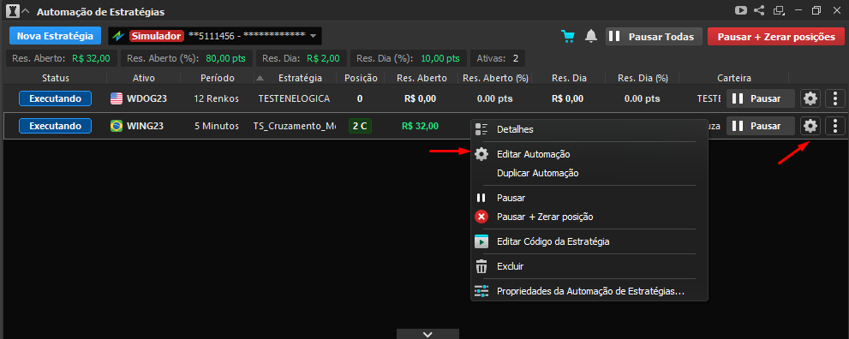Click the notifications bell icon
Viewport: 849px width, 339px height.
[591, 36]
